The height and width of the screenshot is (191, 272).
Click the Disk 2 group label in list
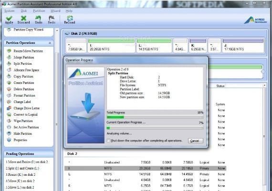pyautogui.click(x=72, y=154)
